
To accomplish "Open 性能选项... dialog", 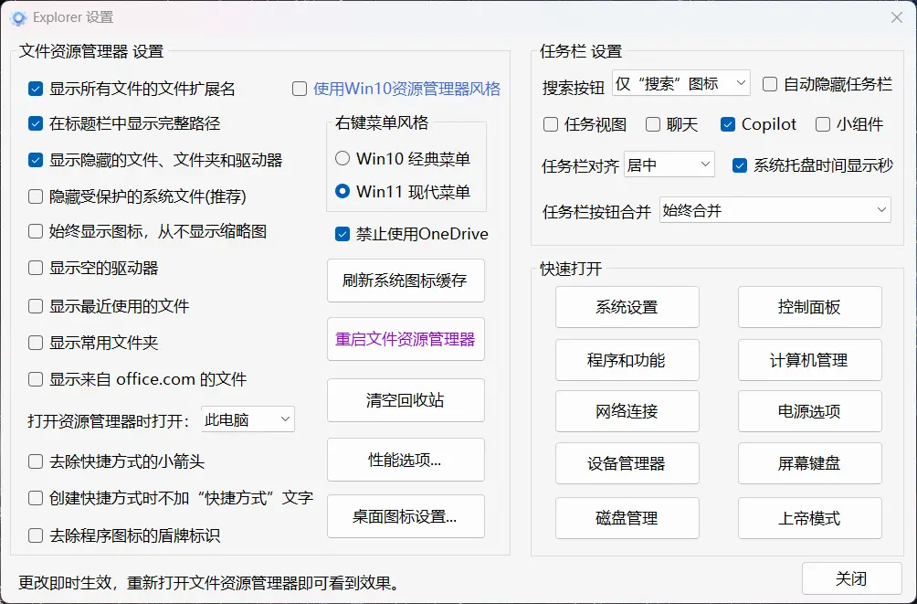I will pyautogui.click(x=406, y=460).
